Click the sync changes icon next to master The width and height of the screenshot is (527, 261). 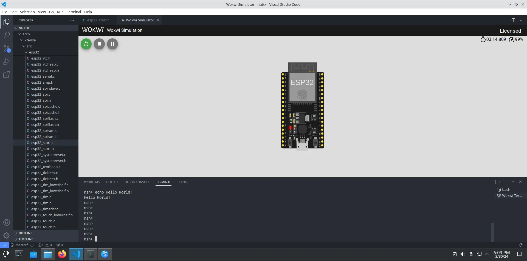pos(32,245)
